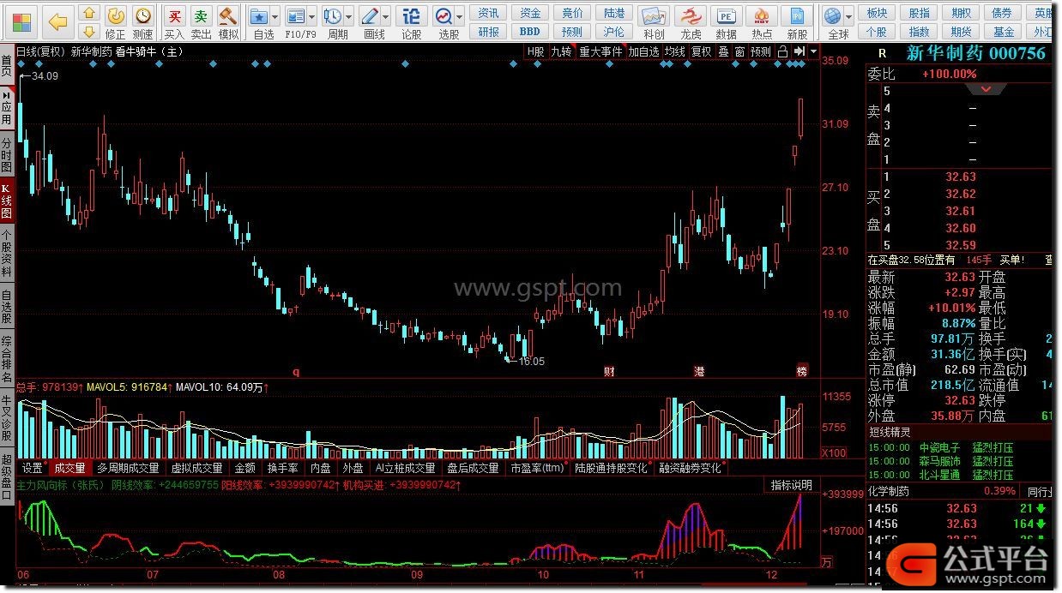Expand the F10/F9 dropdown arrow
The image size is (1062, 593).
312,16
